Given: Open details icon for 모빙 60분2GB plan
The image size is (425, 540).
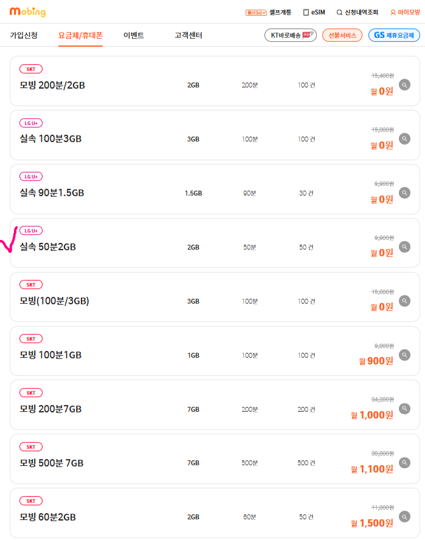Looking at the screenshot, I should (x=404, y=517).
